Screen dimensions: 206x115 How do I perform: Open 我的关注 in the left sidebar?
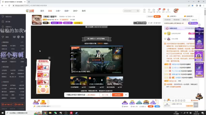coord(8,17)
